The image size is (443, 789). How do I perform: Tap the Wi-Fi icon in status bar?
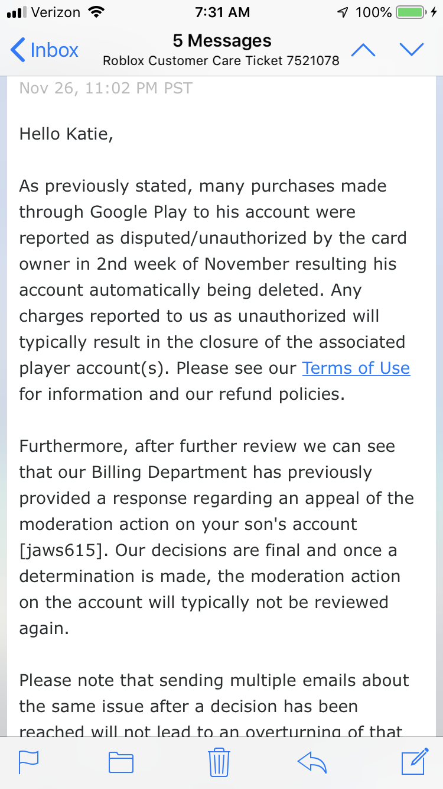click(95, 12)
